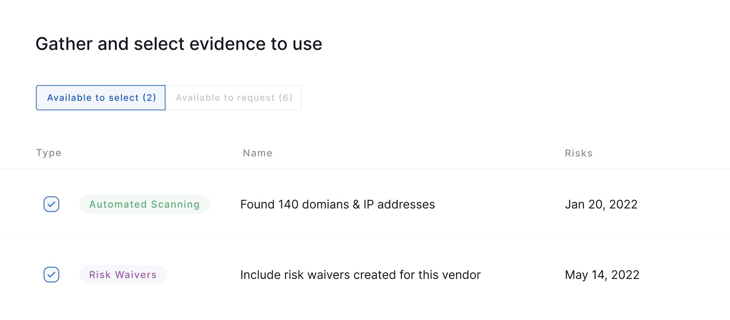Click the green Automated Scanning tag

point(145,204)
